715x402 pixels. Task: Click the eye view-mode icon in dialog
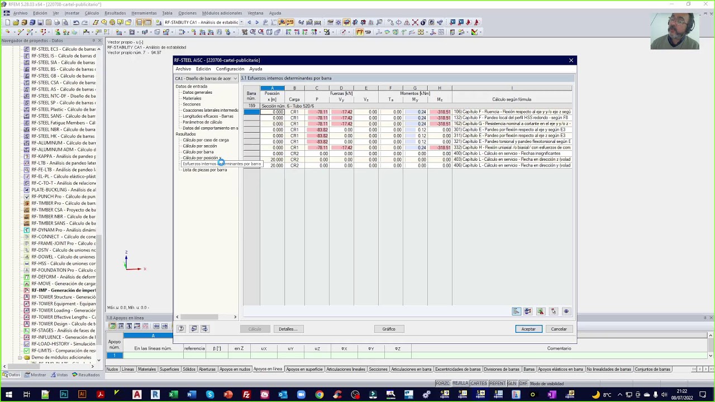click(x=566, y=312)
